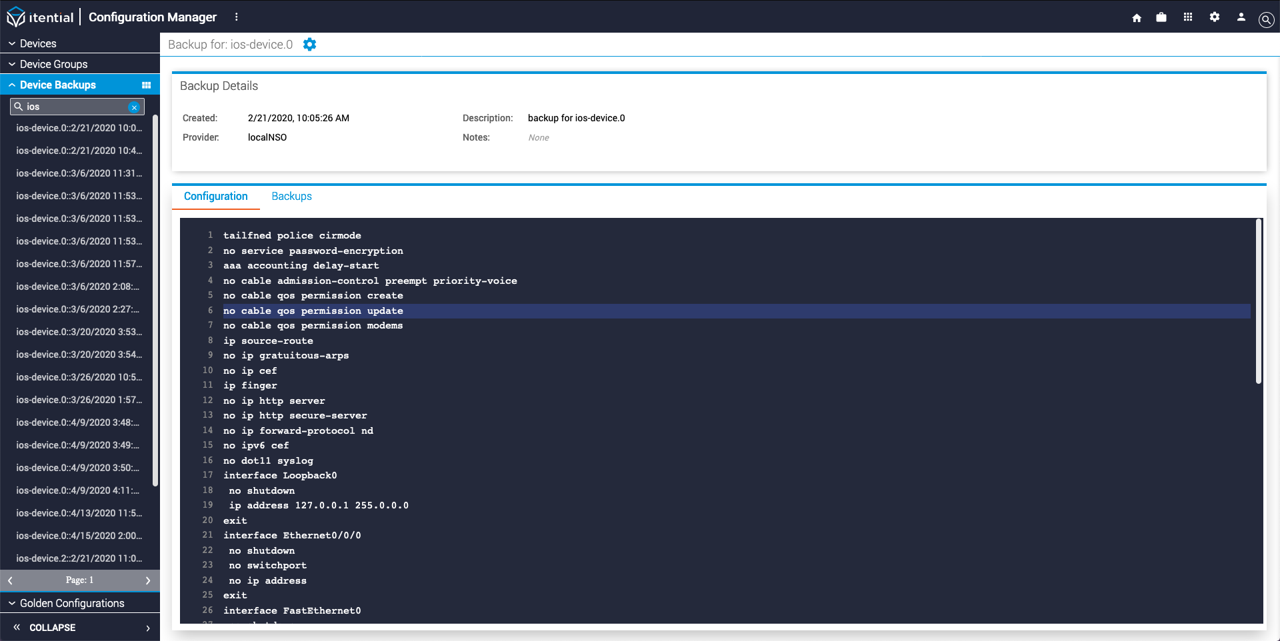
Task: Click the Configuration Manager title
Action: [x=153, y=17]
